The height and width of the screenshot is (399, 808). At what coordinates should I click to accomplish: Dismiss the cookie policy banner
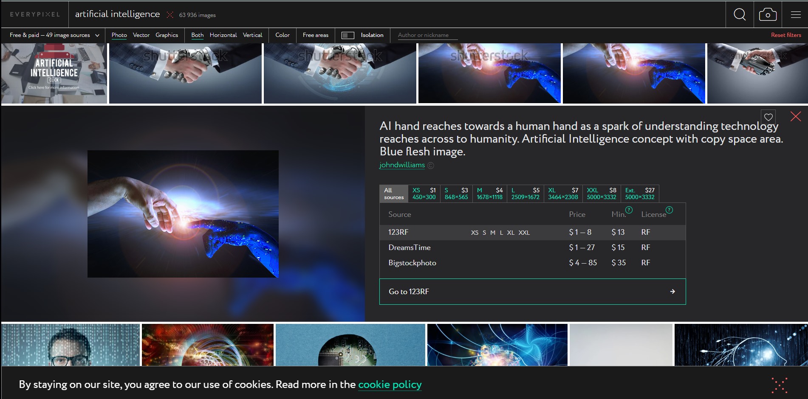pos(780,385)
